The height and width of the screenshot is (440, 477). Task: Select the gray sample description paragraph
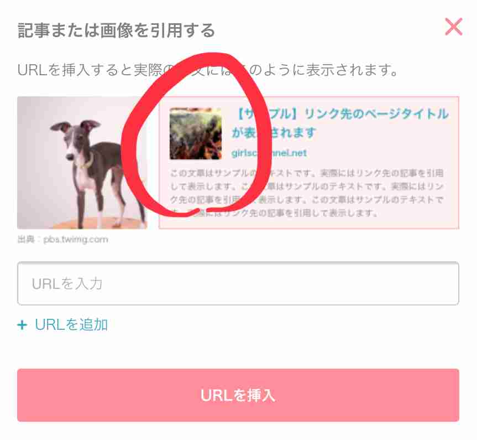[x=307, y=193]
